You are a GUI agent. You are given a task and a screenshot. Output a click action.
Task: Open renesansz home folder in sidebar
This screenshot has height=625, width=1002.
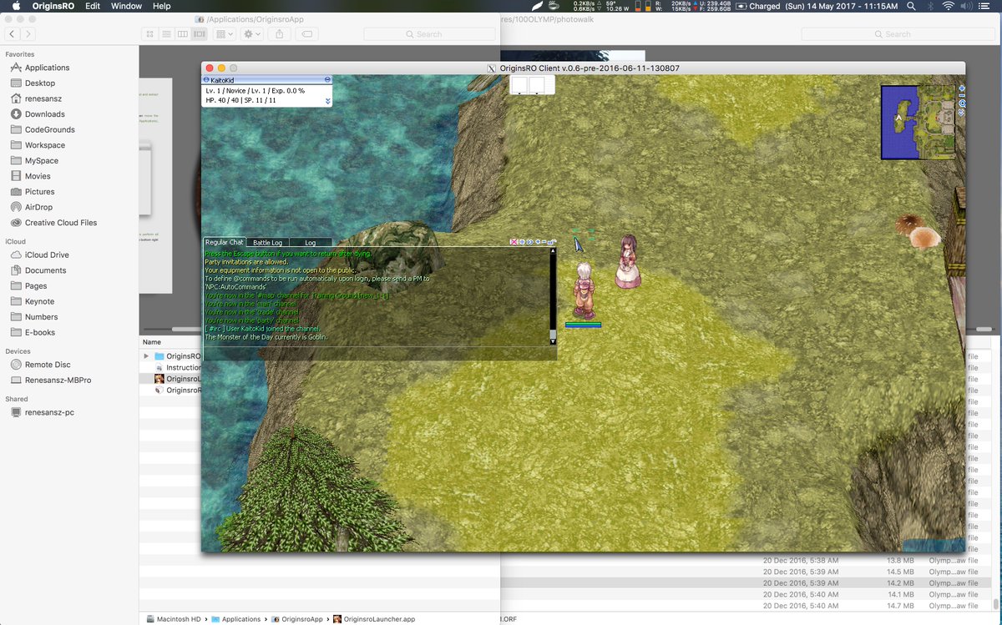coord(43,98)
